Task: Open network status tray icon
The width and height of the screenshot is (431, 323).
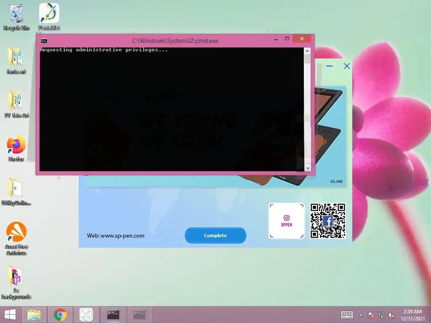Action: pos(381,315)
